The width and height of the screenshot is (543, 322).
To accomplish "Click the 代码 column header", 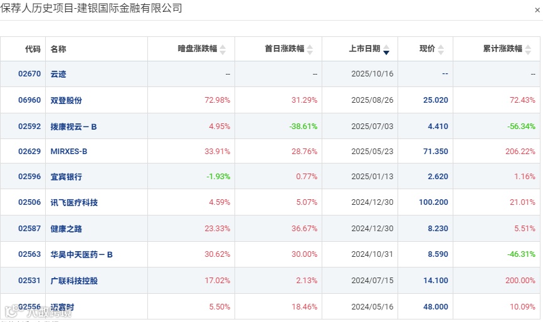I will coord(33,49).
